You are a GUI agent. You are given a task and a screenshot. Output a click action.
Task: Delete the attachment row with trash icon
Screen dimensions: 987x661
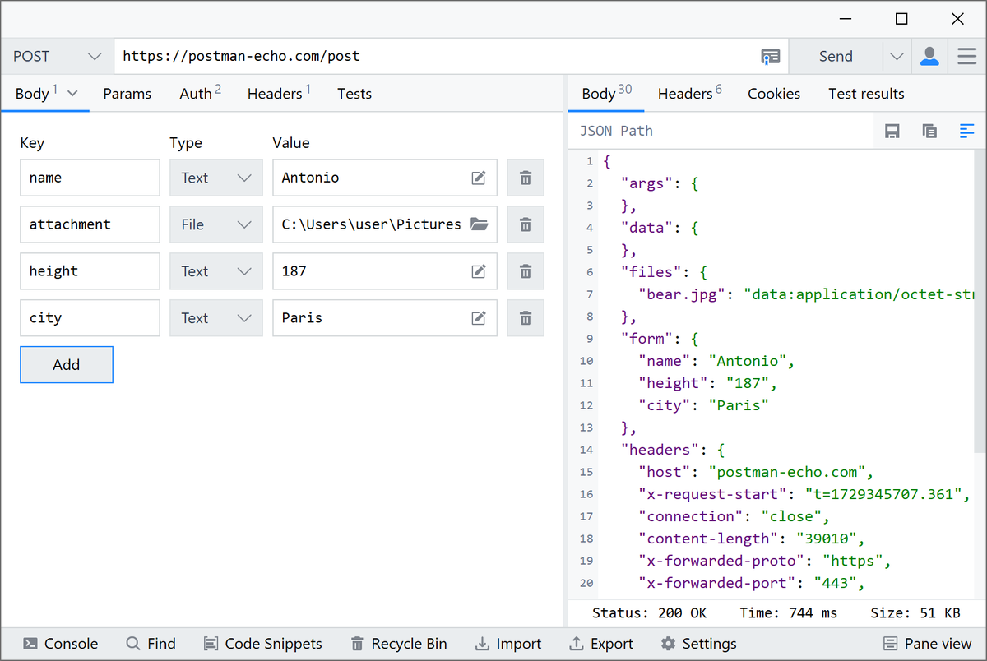point(526,224)
